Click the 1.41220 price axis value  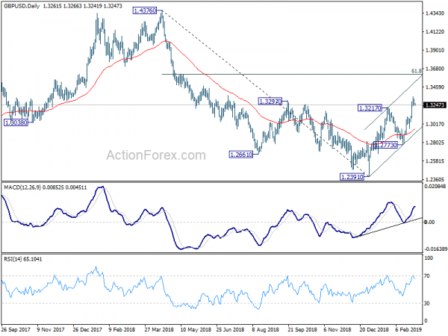coord(435,31)
